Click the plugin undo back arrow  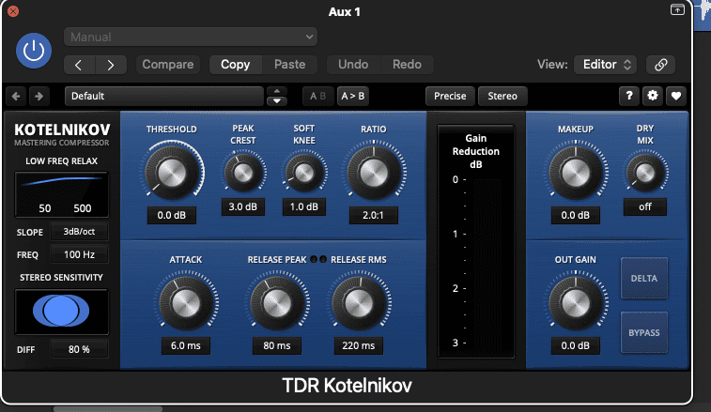16,96
